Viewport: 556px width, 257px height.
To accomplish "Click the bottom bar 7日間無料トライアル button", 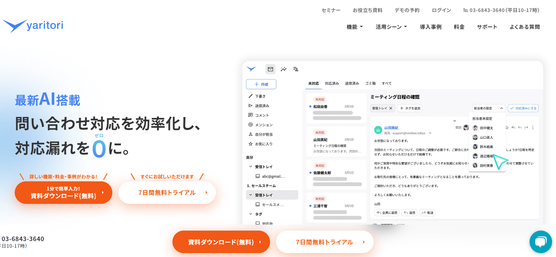I will pos(325,242).
